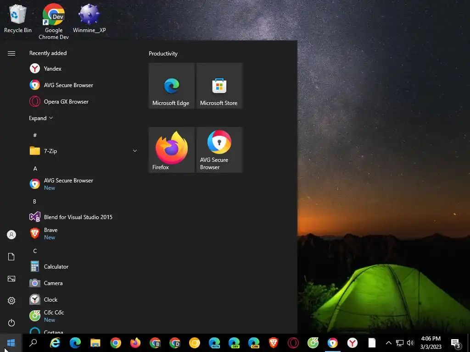470x352 pixels.
Task: Click the letter B group header
Action: tap(34, 202)
